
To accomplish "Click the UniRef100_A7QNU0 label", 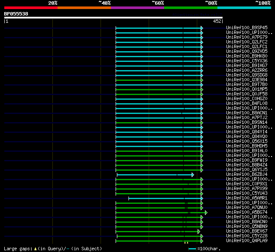I will pyautogui.click(x=247, y=208).
